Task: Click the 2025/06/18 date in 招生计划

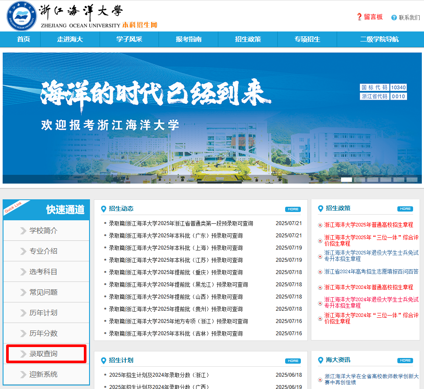Action: pos(289,375)
